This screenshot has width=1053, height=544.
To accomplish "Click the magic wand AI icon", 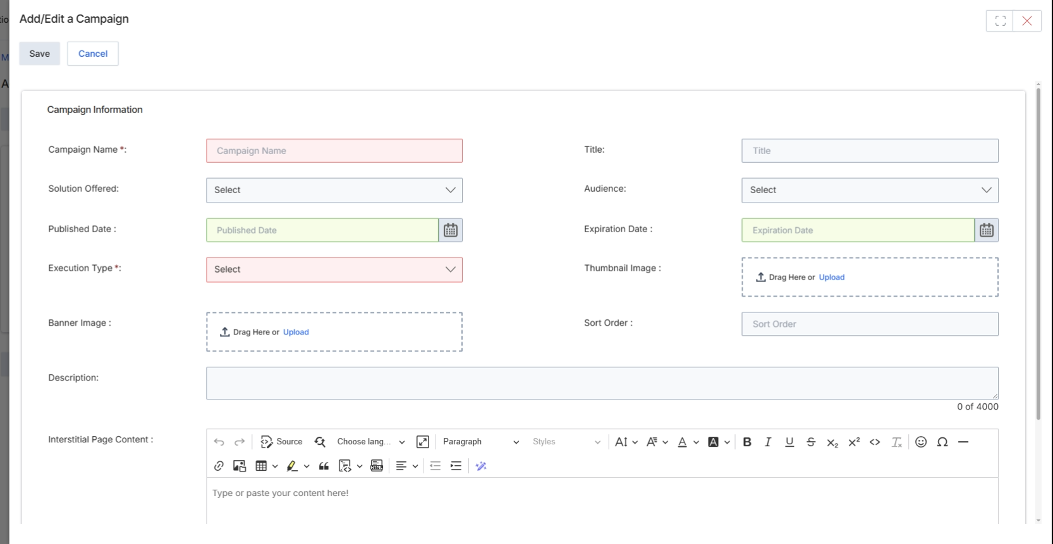I will [481, 466].
